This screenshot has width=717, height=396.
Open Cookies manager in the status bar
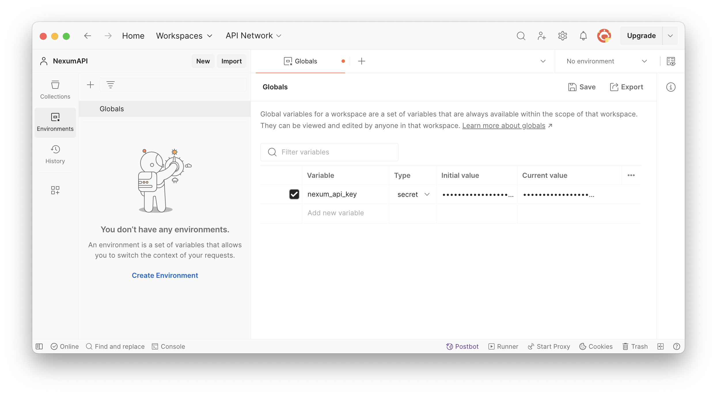click(x=596, y=346)
